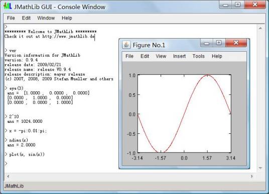Image resolution: width=269 pixels, height=194 pixels.
Task: Click the JMathLib ML logo icon in title bar
Action: pyautogui.click(x=8, y=7)
